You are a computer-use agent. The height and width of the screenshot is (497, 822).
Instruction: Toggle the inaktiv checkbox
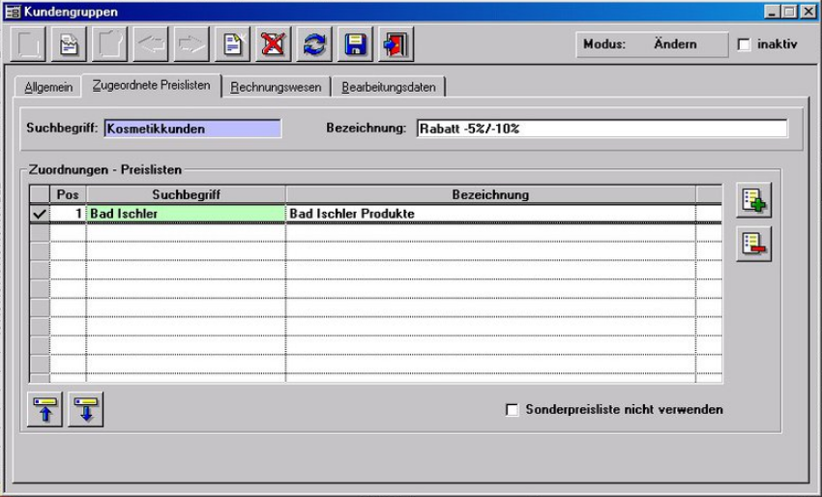[x=744, y=44]
